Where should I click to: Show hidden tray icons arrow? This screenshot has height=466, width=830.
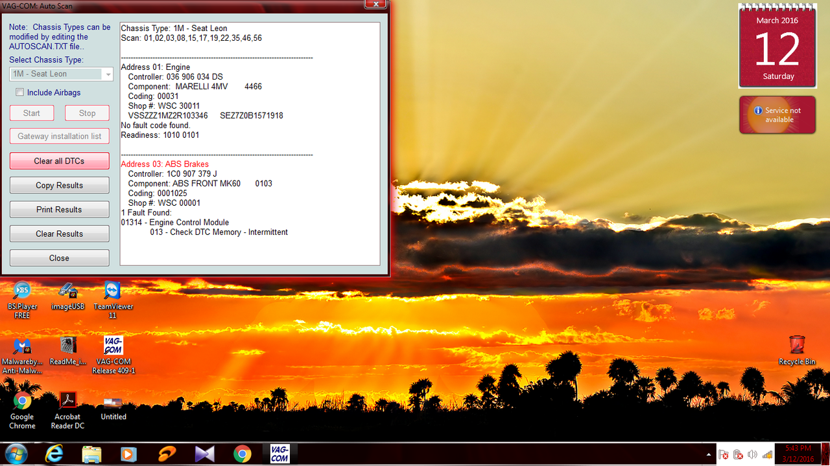click(x=710, y=454)
